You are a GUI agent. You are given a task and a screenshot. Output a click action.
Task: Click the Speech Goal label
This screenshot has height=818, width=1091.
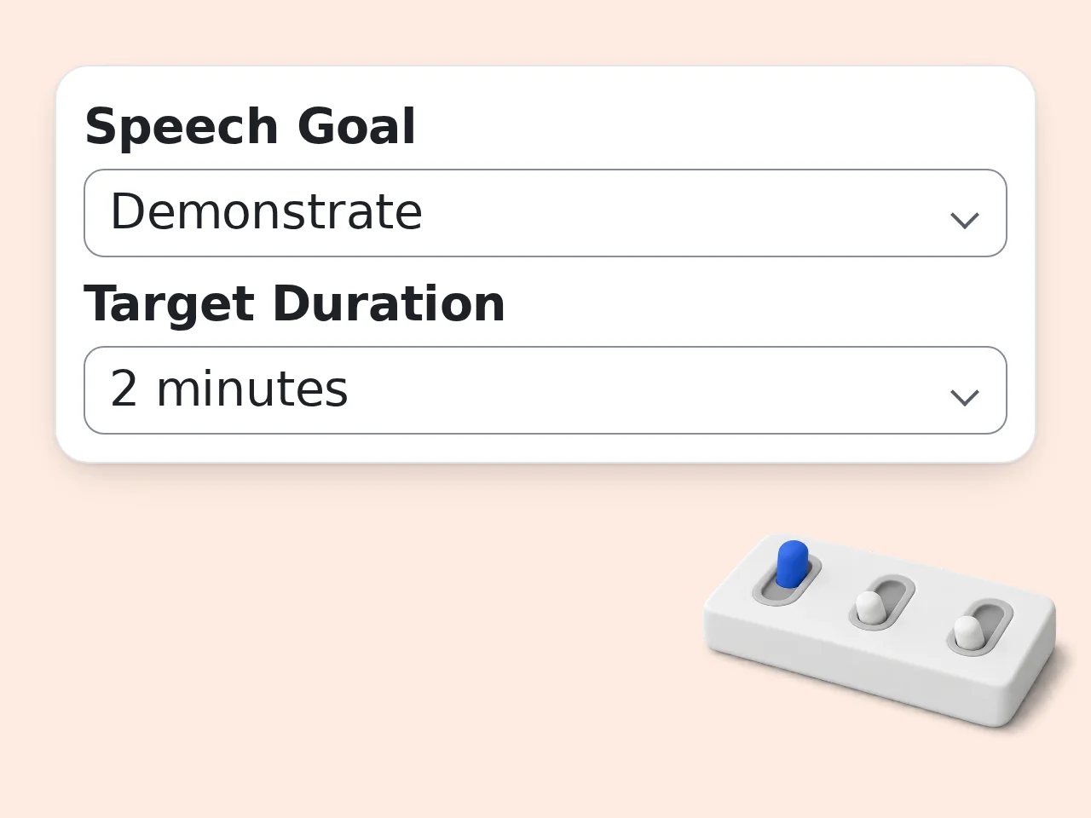250,127
